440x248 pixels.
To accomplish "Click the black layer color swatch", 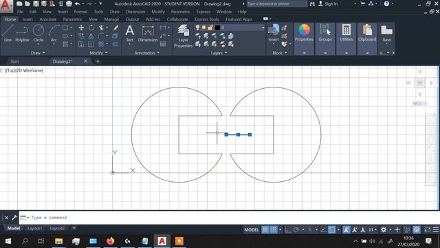I will coord(217,28).
